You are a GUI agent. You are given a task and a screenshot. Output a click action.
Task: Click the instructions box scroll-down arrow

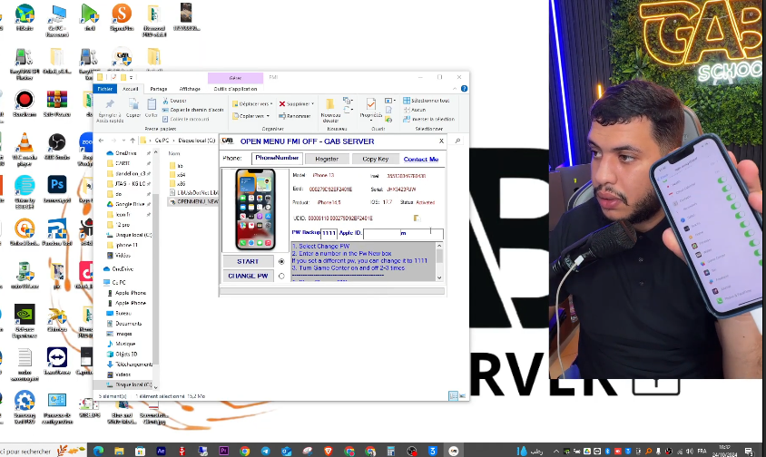[439, 277]
